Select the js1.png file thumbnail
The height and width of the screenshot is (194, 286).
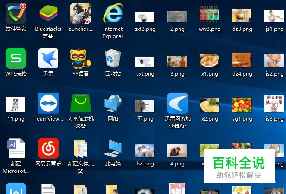pos(274,16)
